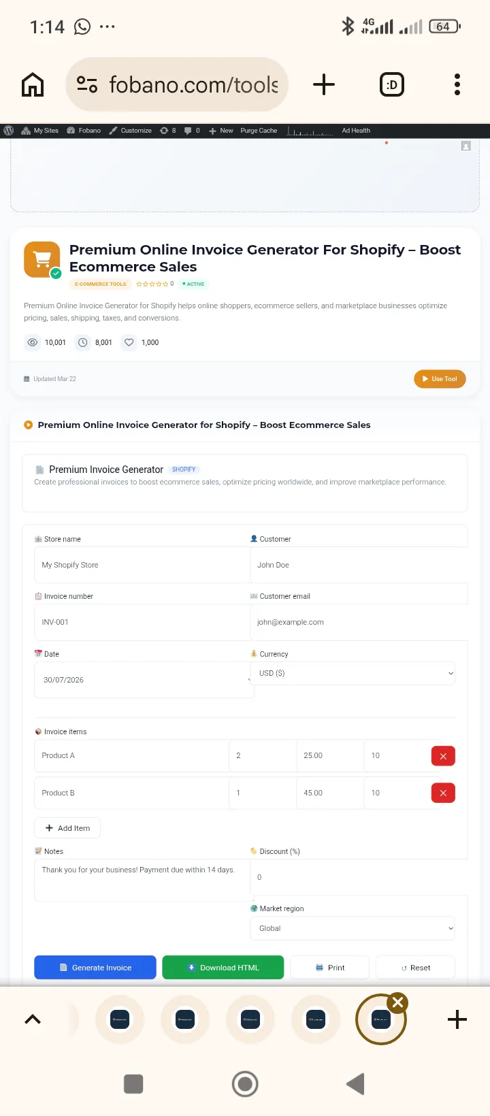Add a new tab from bottom strip plus
This screenshot has height=1116, width=490.
point(457,1019)
